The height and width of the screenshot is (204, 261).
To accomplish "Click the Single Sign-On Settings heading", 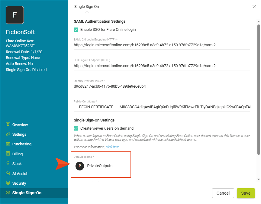I will [x=94, y=120].
